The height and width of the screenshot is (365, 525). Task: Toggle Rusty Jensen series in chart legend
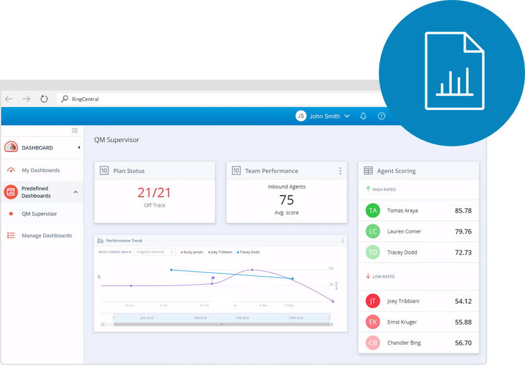192,252
